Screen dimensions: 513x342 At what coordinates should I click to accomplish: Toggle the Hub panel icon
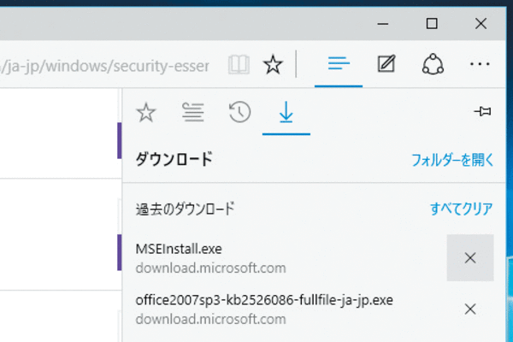click(x=339, y=63)
